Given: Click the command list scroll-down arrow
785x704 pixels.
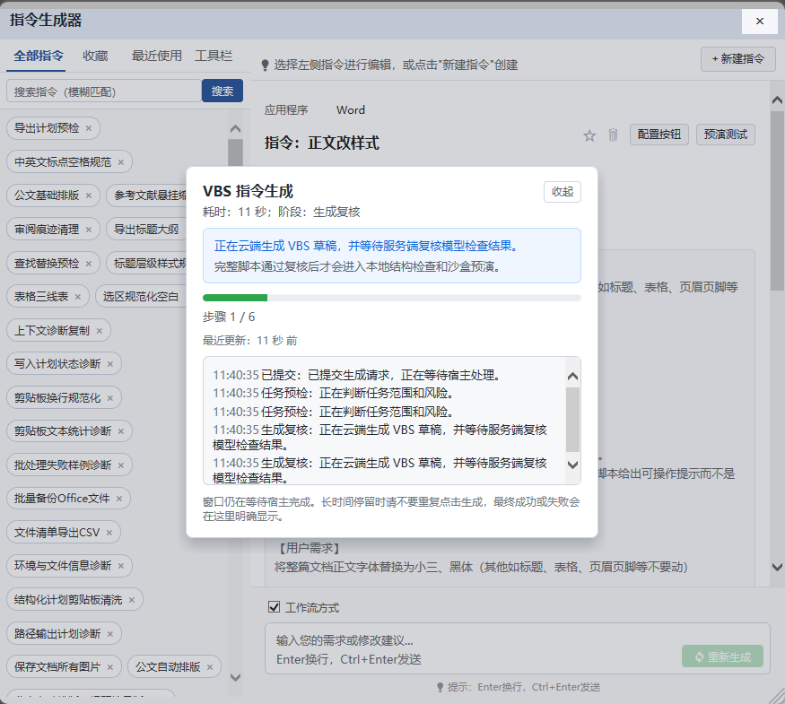Looking at the screenshot, I should click(235, 677).
